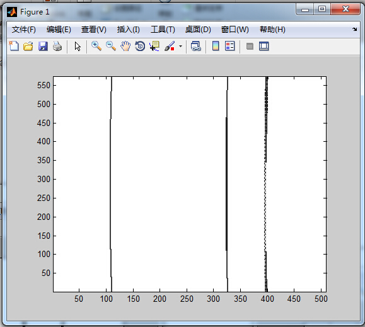
Task: Select the Pan hand tool
Action: [125, 46]
